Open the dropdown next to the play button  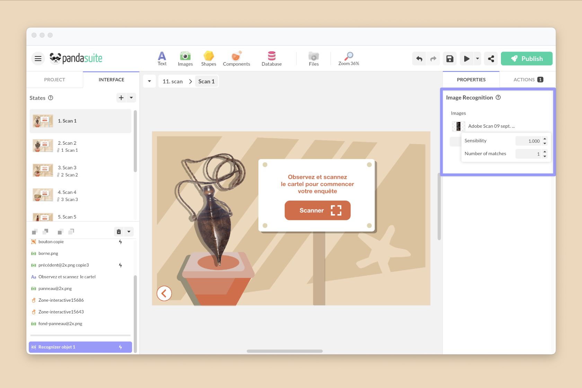(477, 59)
